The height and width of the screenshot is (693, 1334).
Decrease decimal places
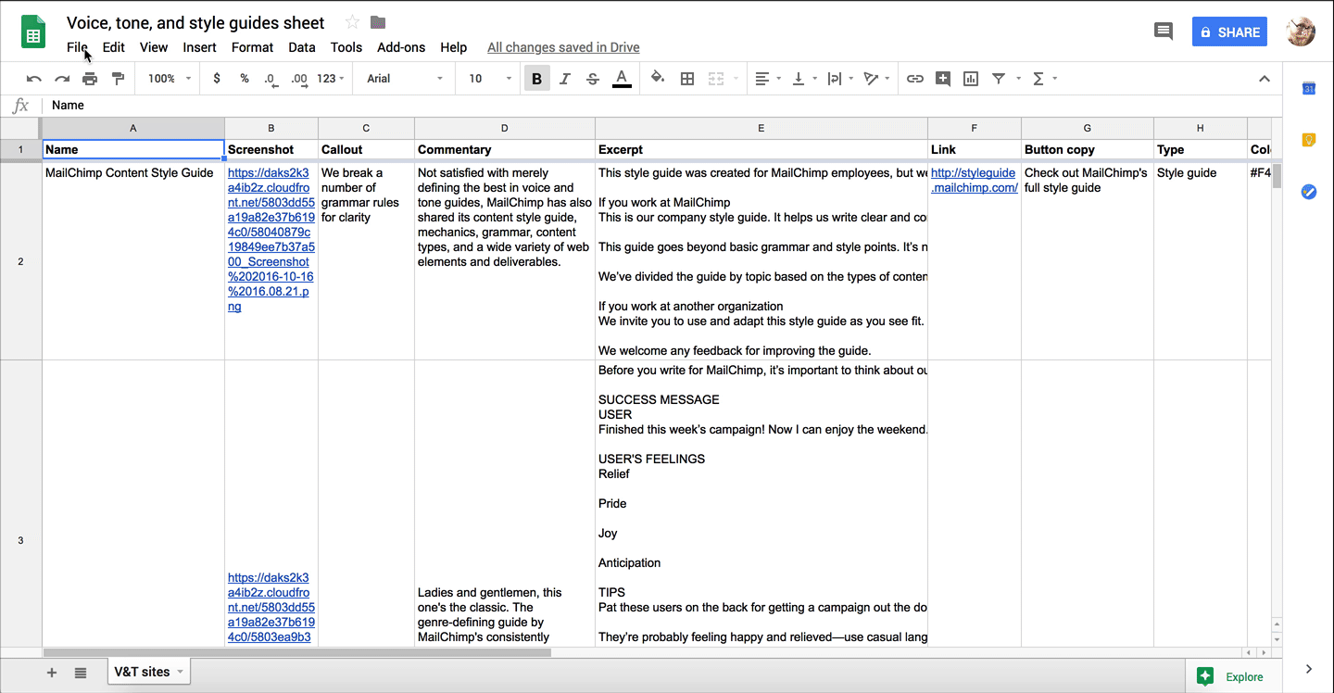click(271, 79)
